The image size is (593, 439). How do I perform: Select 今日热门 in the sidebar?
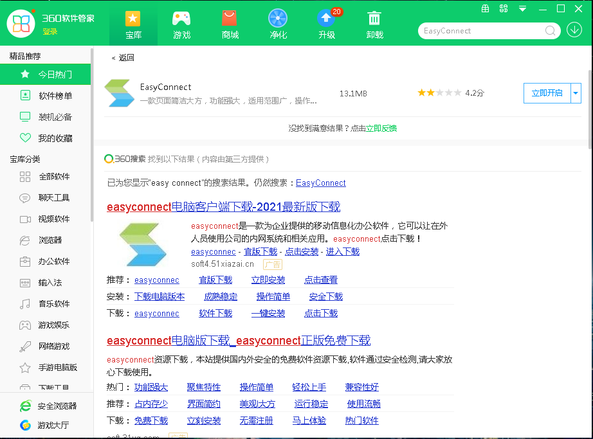(x=46, y=75)
